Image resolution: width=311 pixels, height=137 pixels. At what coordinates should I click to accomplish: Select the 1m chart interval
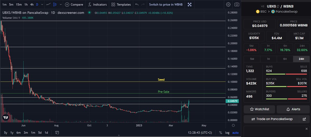coord(4,4)
